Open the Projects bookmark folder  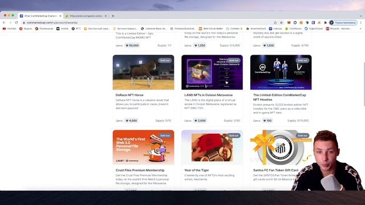(339, 28)
